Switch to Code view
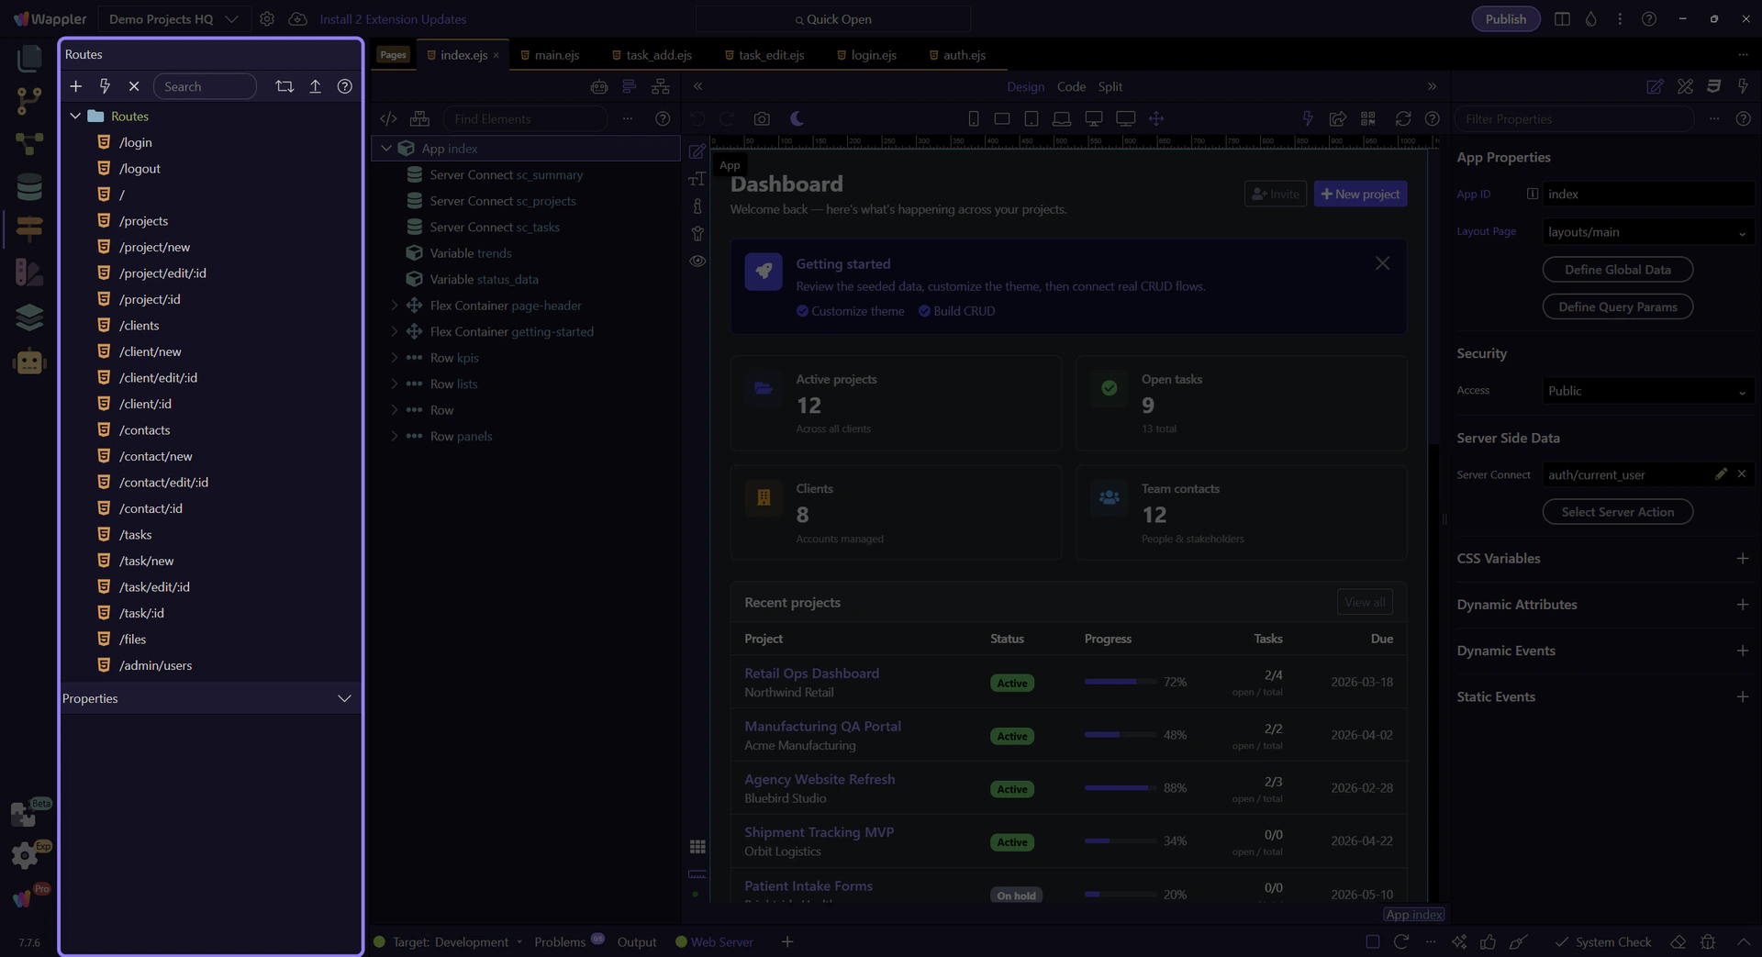1762x957 pixels. [1071, 86]
